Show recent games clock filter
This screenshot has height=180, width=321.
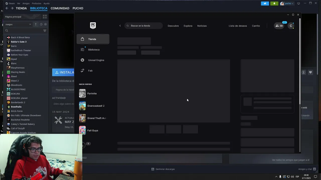[x=41, y=24]
